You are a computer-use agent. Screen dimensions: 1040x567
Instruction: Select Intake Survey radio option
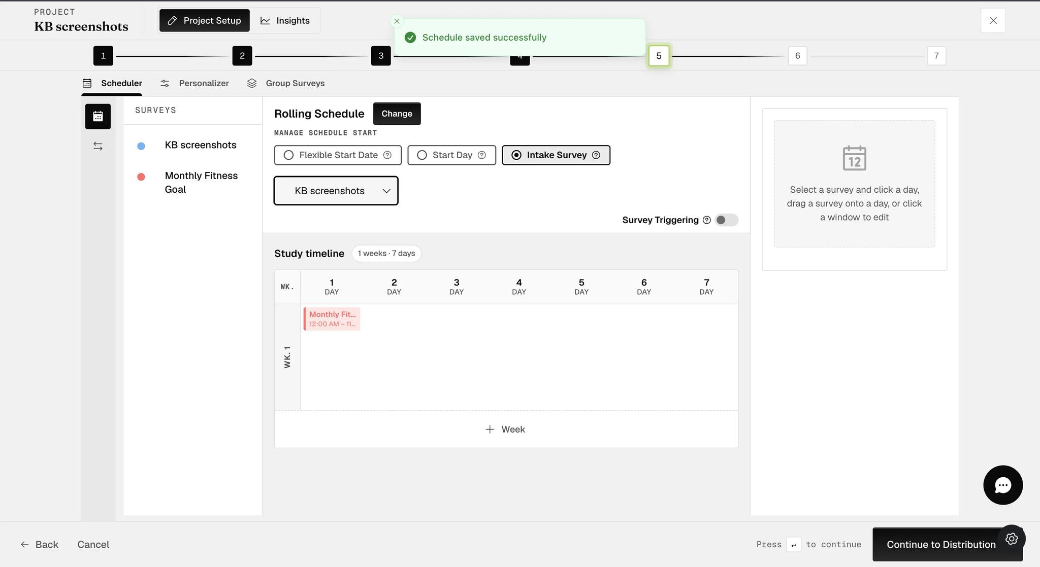pyautogui.click(x=556, y=155)
